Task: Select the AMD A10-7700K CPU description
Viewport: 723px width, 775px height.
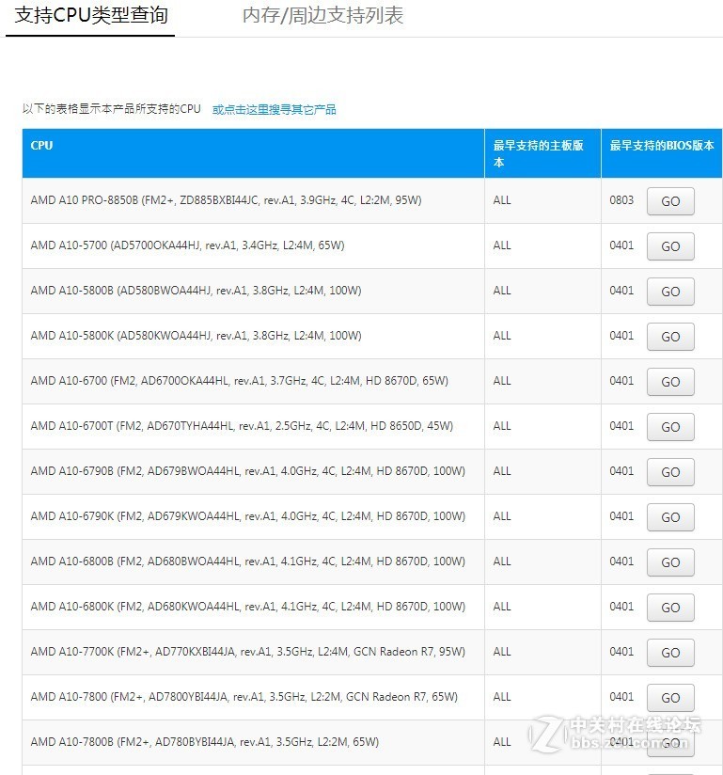Action: [x=247, y=652]
